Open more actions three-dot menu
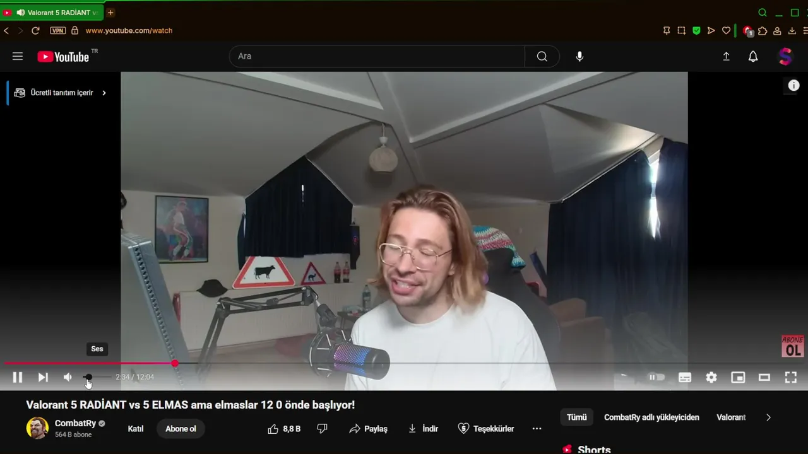 tap(537, 429)
